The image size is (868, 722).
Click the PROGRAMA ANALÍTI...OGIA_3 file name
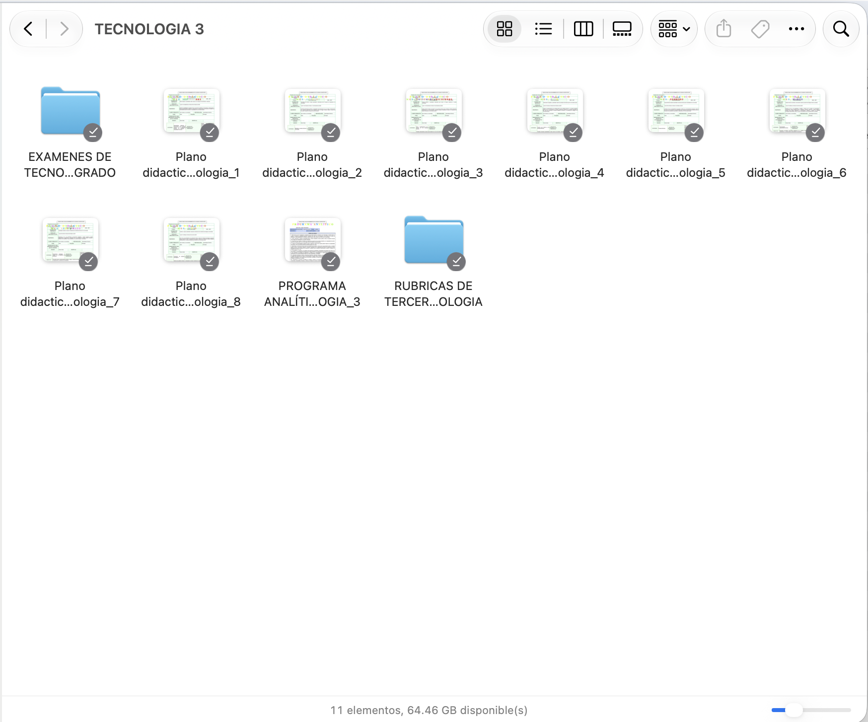click(x=312, y=293)
